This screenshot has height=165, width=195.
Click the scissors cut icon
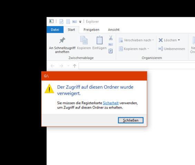pos(111,38)
